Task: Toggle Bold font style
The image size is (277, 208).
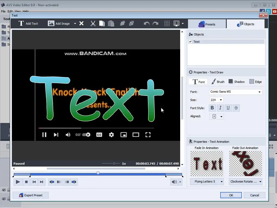Action: pyautogui.click(x=212, y=108)
